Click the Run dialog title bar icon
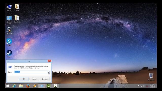Screen dimensions: 162x91 pos(8,61)
